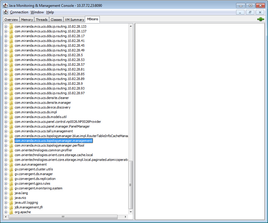Click the folder icon for com.miranda.mcs.ucs.tally.management

tap(11, 131)
